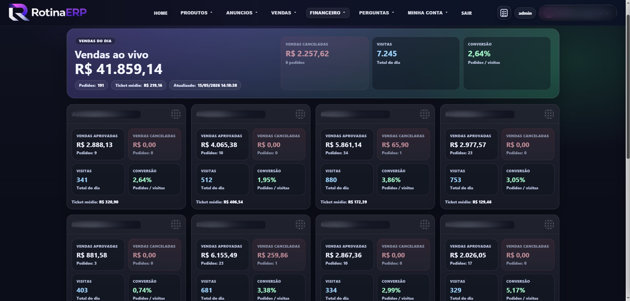Click approved sales value R$ 881,58
This screenshot has width=630, height=301.
pos(92,255)
